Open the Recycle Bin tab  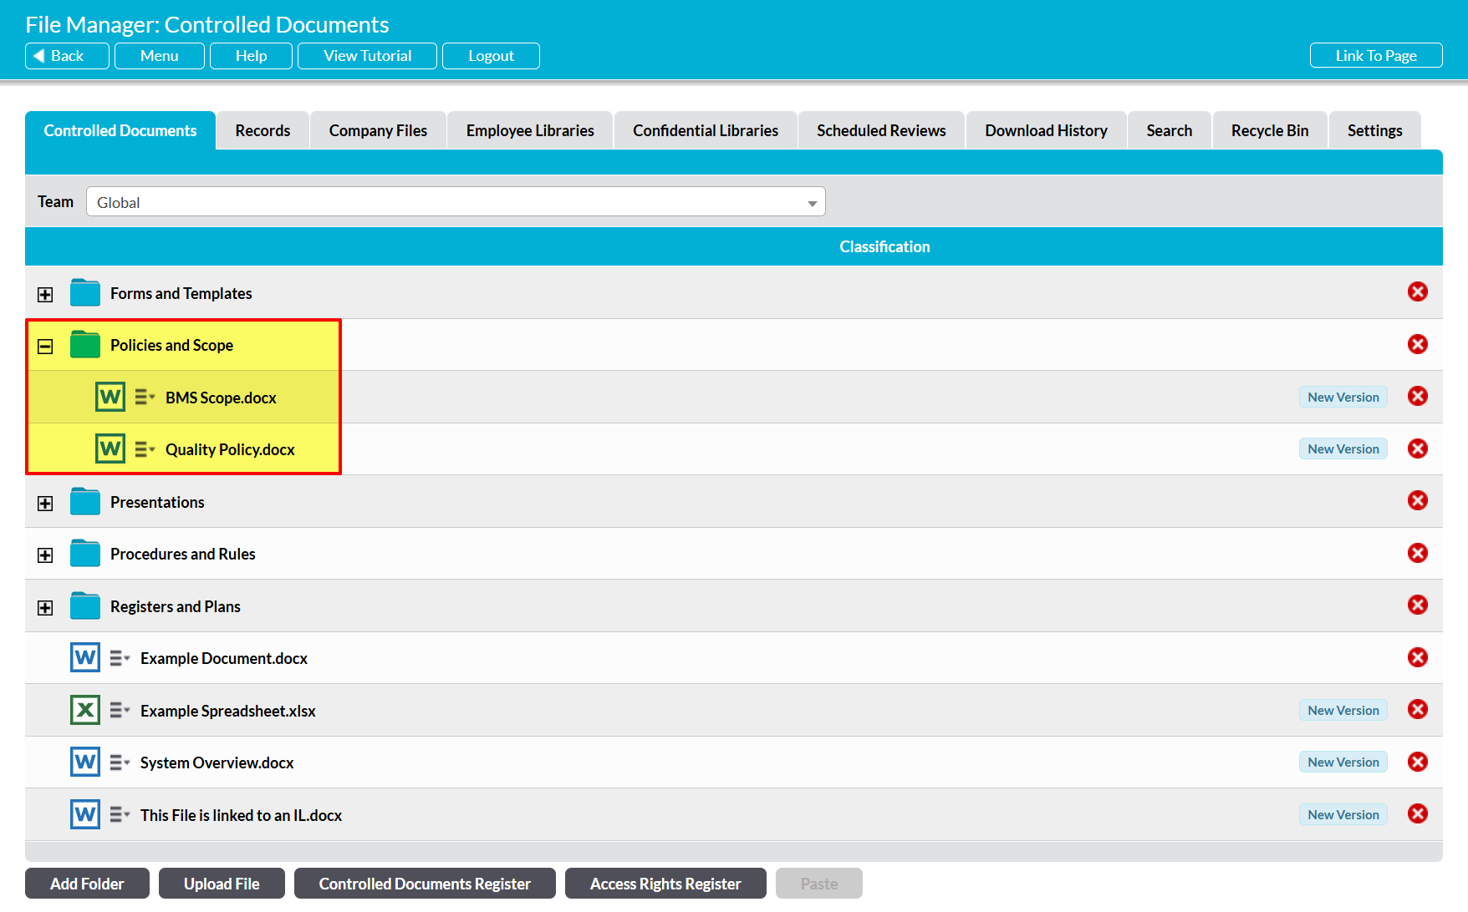pos(1269,131)
